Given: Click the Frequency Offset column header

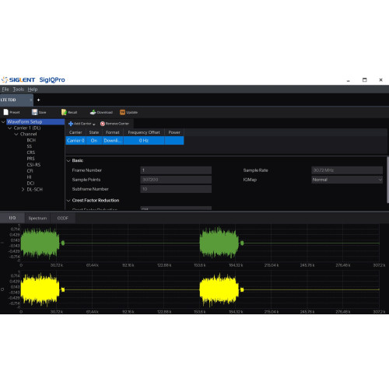Looking at the screenshot, I should pyautogui.click(x=144, y=132).
